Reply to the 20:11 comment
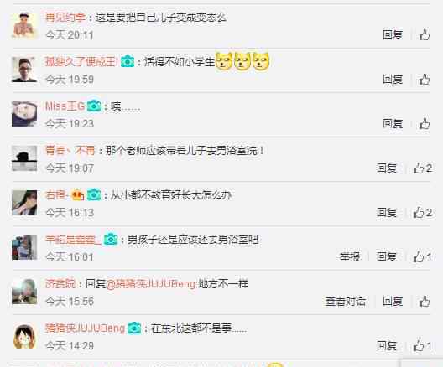Image resolution: width=443 pixels, height=367 pixels. click(393, 34)
